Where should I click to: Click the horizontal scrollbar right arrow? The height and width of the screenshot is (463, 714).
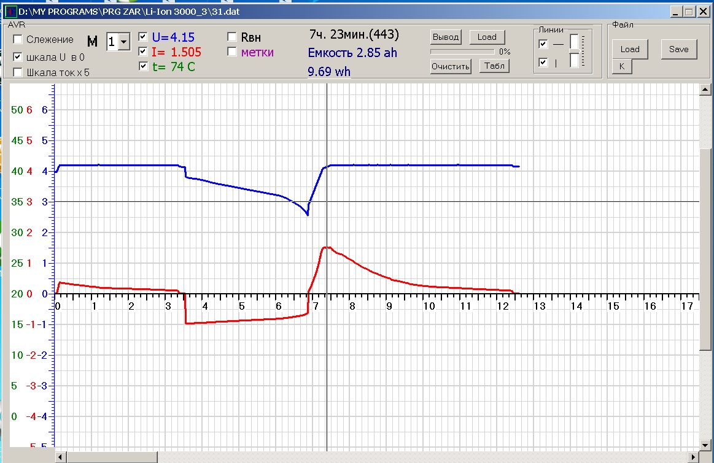pyautogui.click(x=694, y=457)
